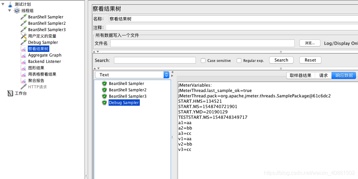The image size is (358, 179).
Task: Click the 聚合报告 listener icon
Action: tap(23, 81)
